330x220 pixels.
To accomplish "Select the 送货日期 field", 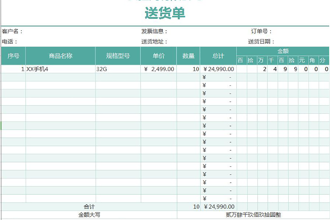I will point(261,42).
